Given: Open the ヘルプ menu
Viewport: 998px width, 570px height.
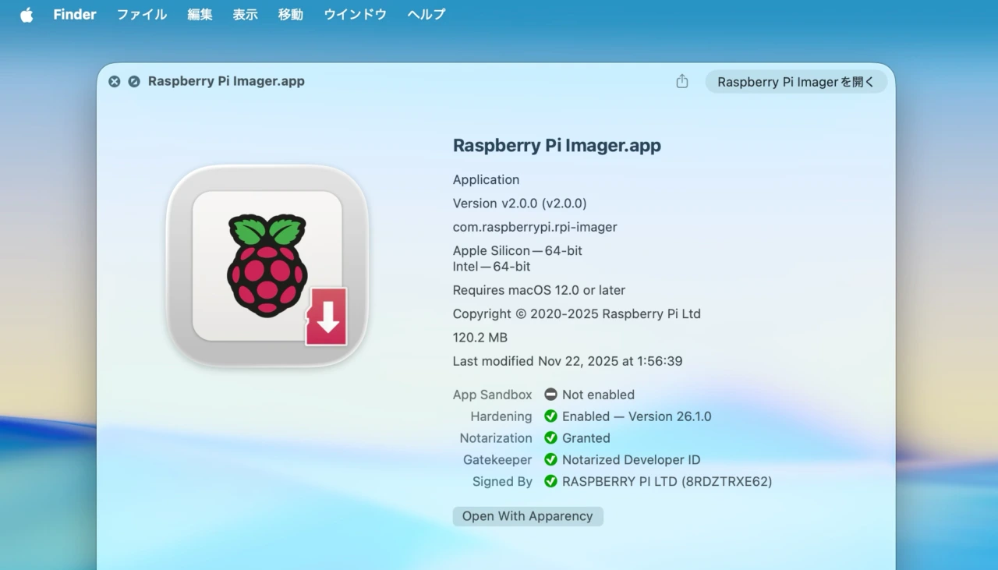Looking at the screenshot, I should (425, 14).
